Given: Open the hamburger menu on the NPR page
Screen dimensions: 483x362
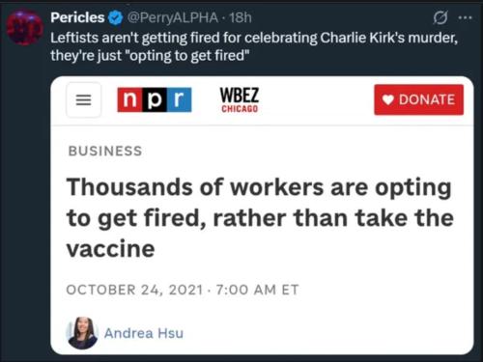Looking at the screenshot, I should point(83,99).
